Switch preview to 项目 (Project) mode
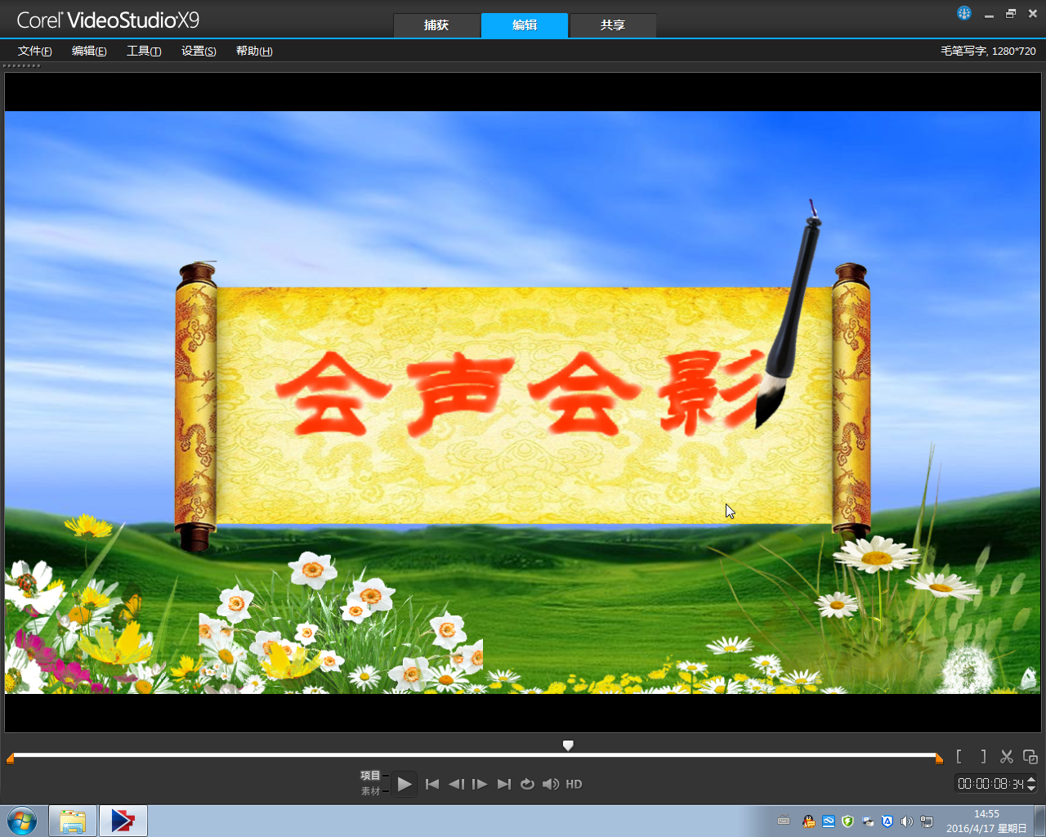This screenshot has height=837, width=1046. point(370,776)
